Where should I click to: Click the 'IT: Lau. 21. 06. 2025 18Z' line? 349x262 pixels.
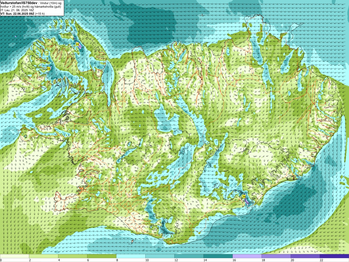(x=17, y=10)
